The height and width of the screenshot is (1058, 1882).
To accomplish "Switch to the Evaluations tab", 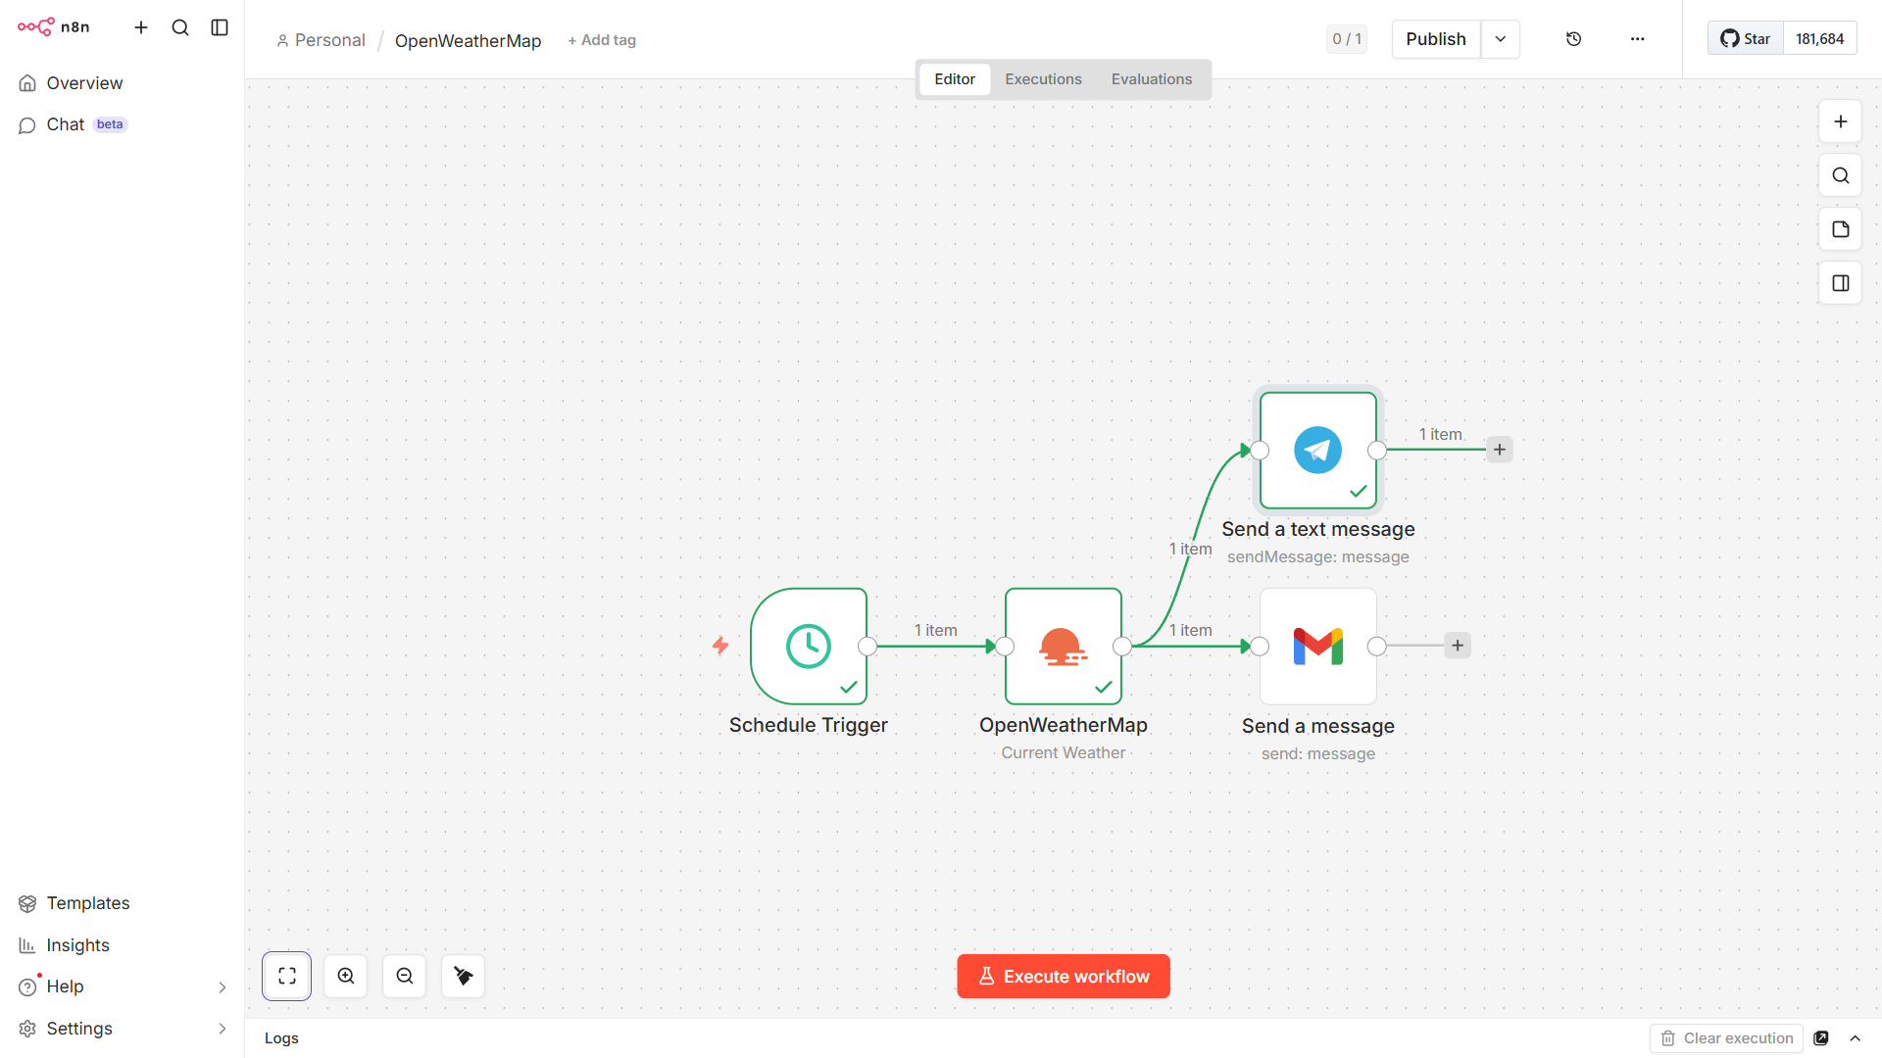I will point(1151,79).
